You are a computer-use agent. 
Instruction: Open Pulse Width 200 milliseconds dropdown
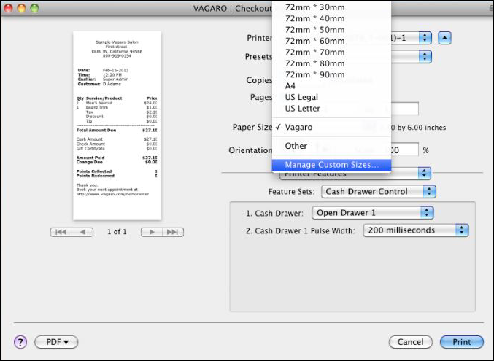(416, 230)
